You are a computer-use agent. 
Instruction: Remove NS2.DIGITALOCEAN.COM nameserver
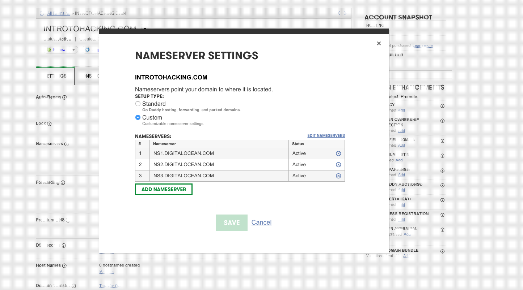(338, 165)
